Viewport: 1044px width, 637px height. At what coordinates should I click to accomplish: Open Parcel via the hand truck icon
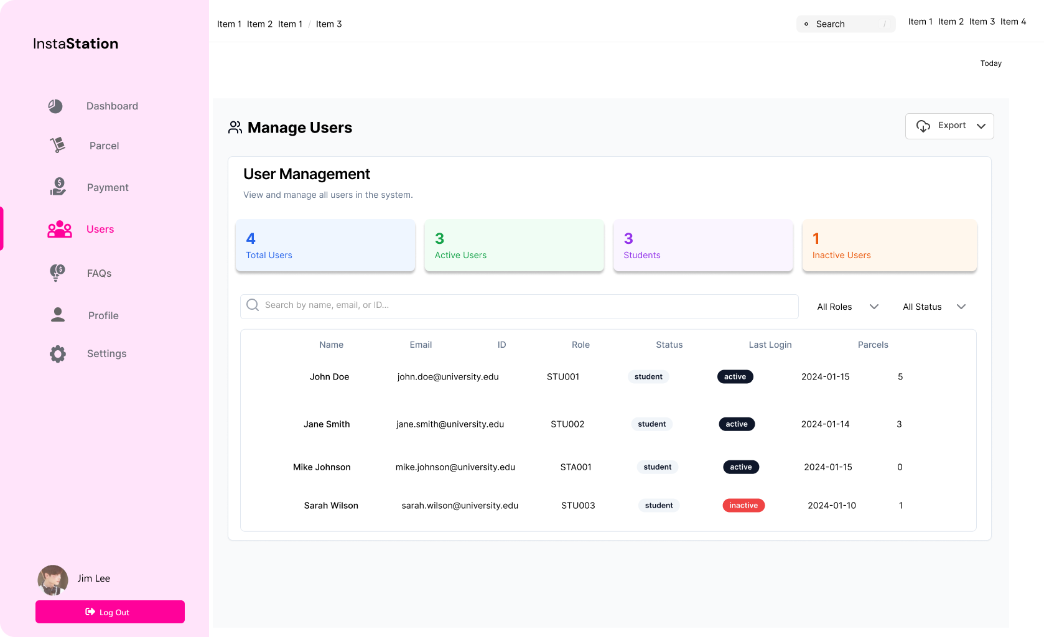point(57,146)
